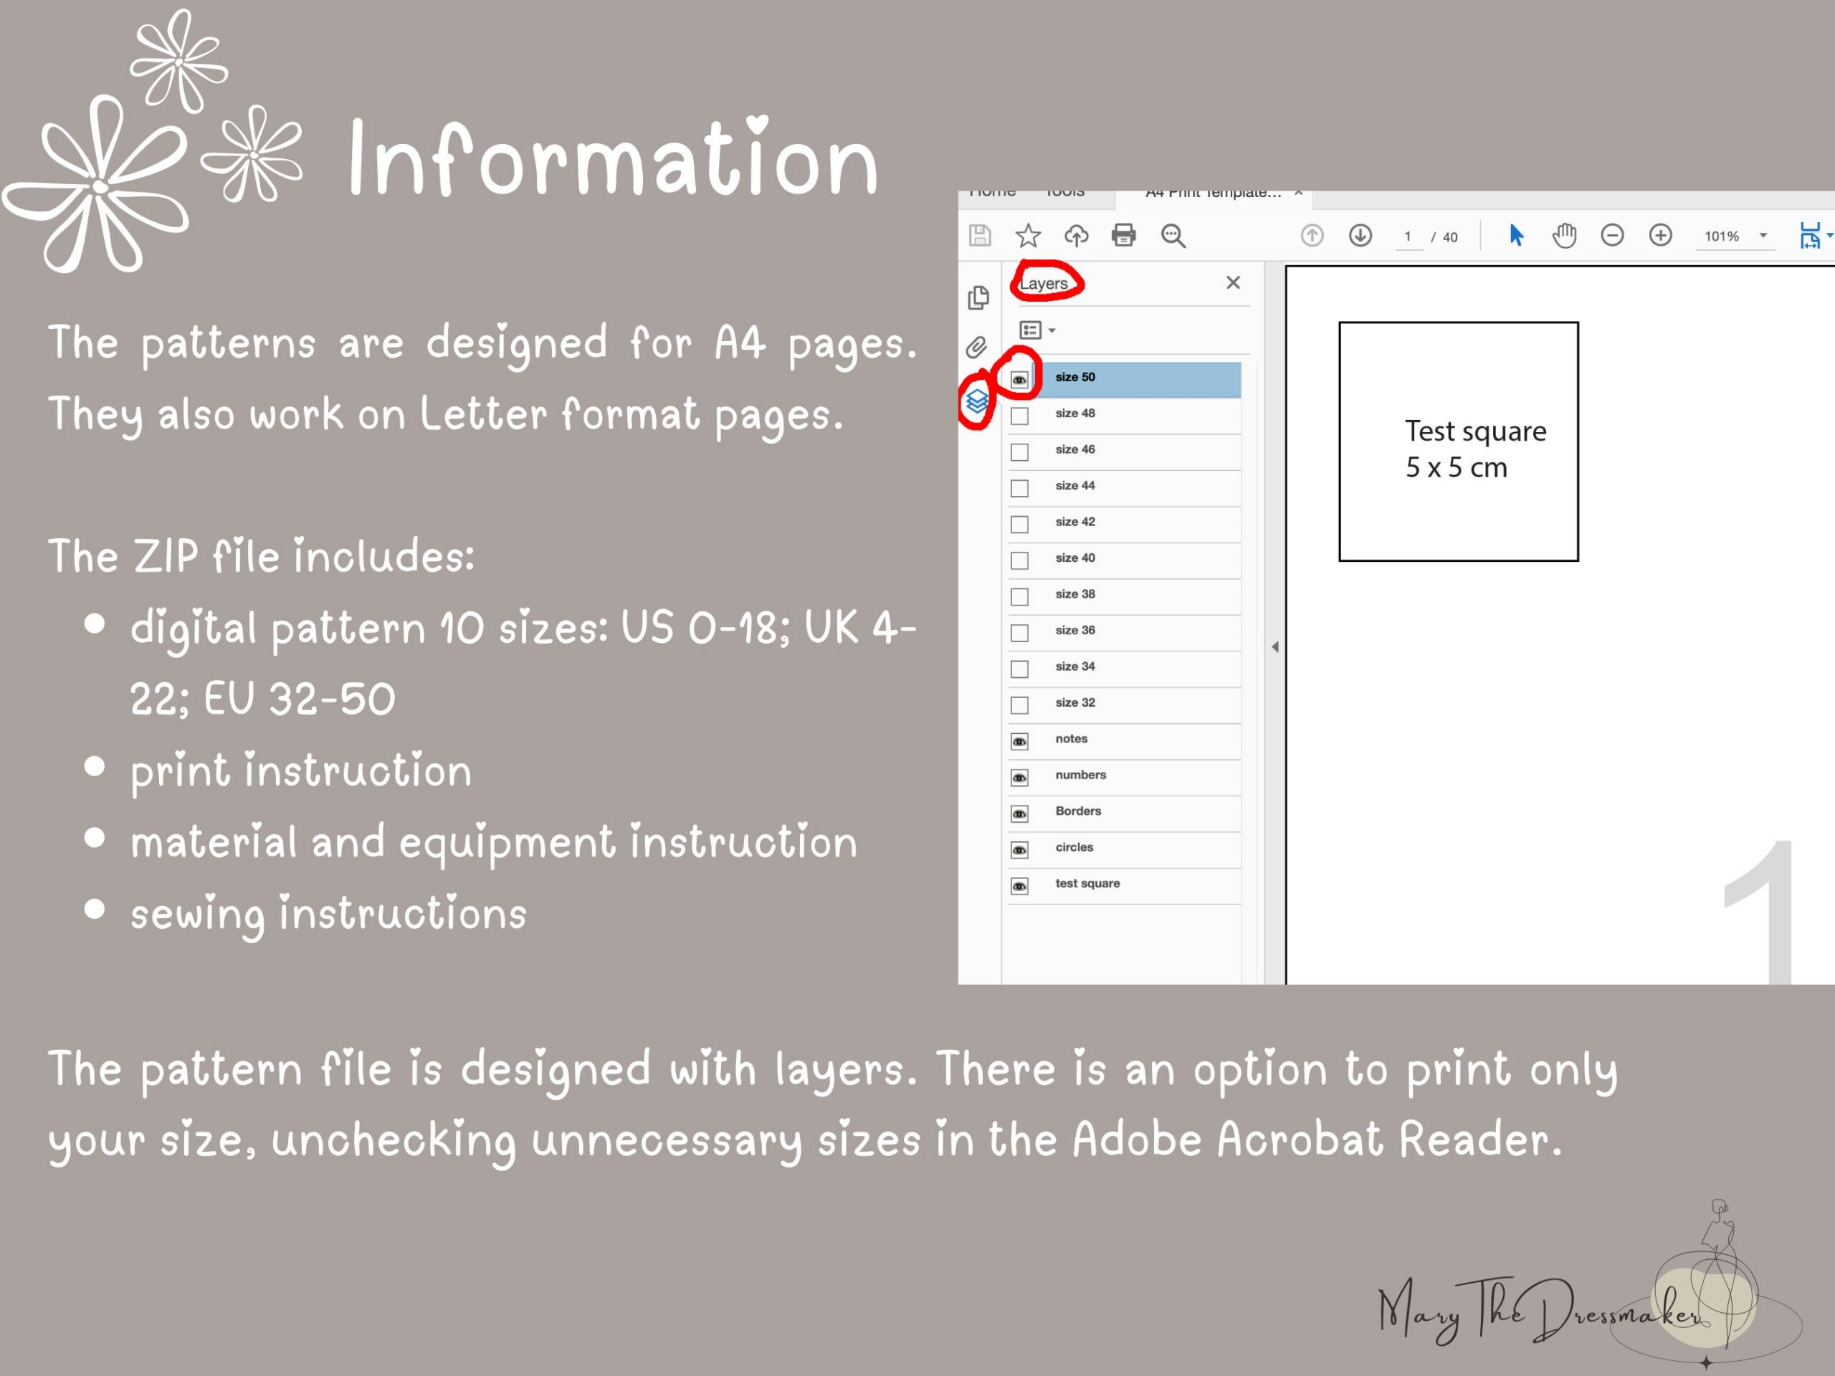Viewport: 1835px width, 1376px height.
Task: Hide the size 50 layer
Action: pyautogui.click(x=1019, y=380)
